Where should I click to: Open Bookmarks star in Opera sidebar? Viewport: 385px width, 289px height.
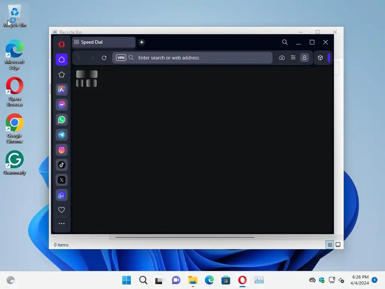coord(62,75)
